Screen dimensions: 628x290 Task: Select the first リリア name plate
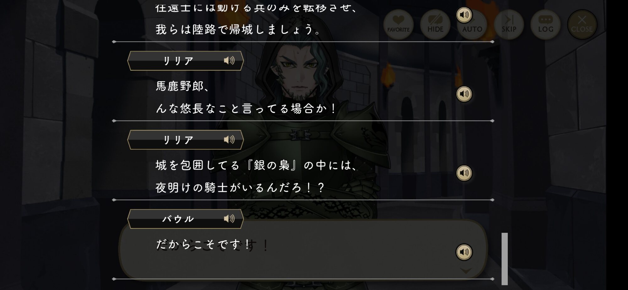coord(186,61)
